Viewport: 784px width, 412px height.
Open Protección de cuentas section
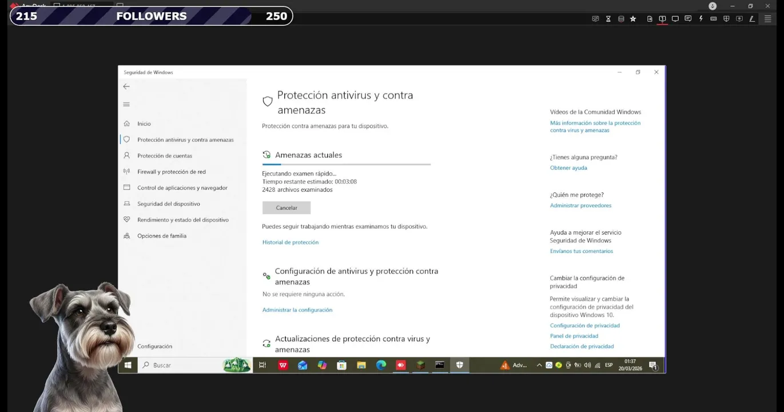[165, 156]
